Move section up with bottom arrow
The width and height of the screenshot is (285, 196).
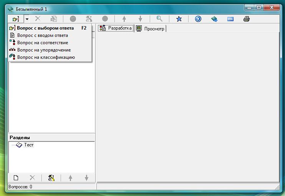tap(71, 178)
